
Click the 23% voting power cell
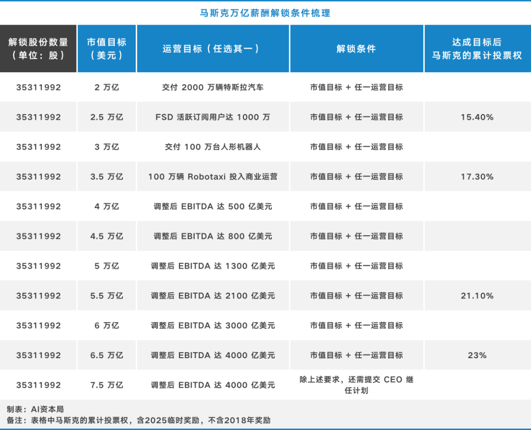tap(477, 355)
